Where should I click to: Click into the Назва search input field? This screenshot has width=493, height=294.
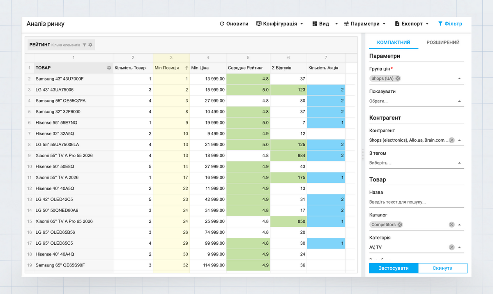416,202
